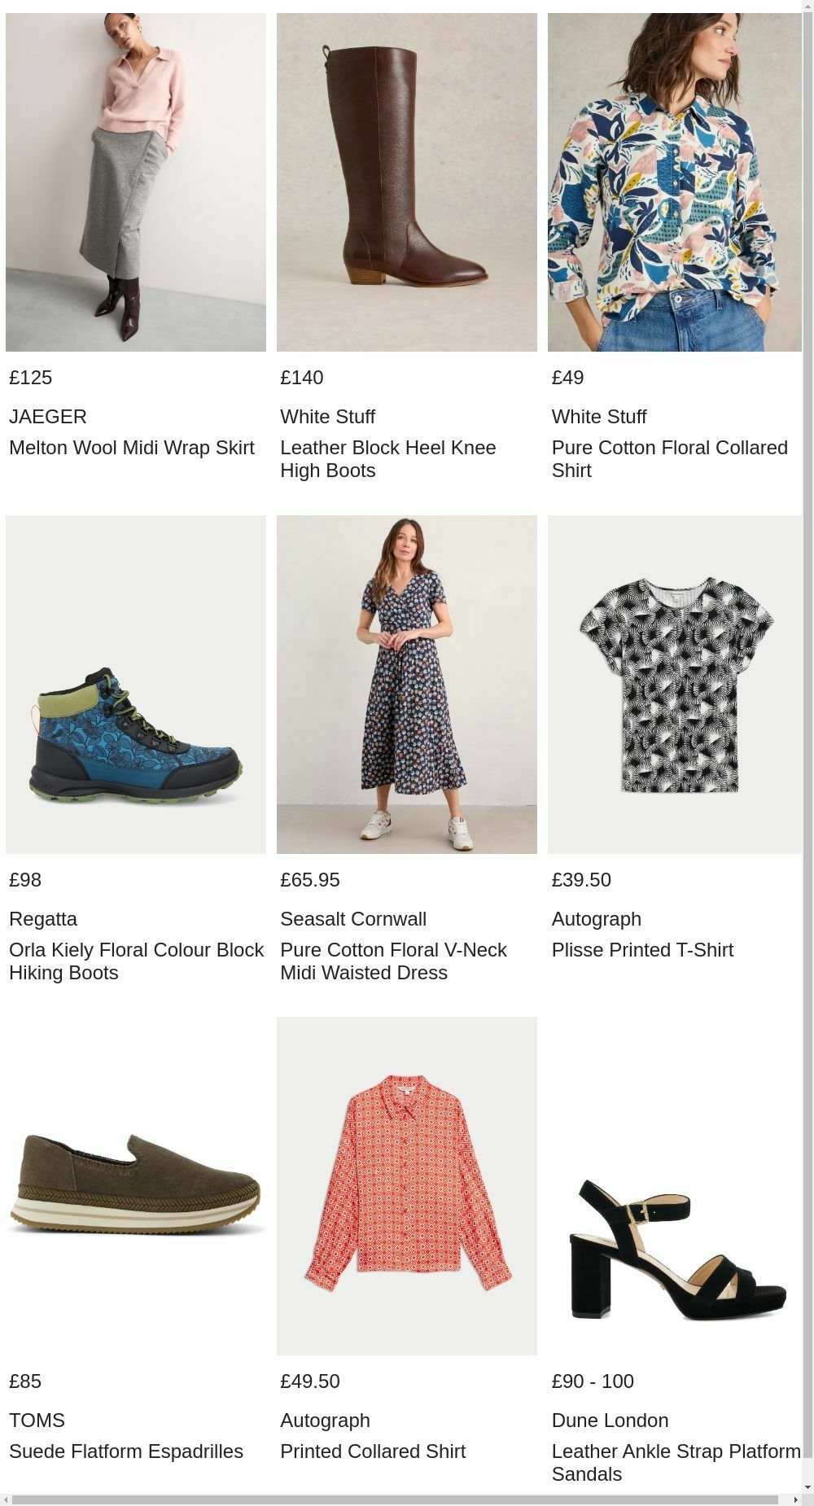This screenshot has height=1506, width=814.
Task: Open the red Printed Collared Shirt image
Action: (x=406, y=1184)
